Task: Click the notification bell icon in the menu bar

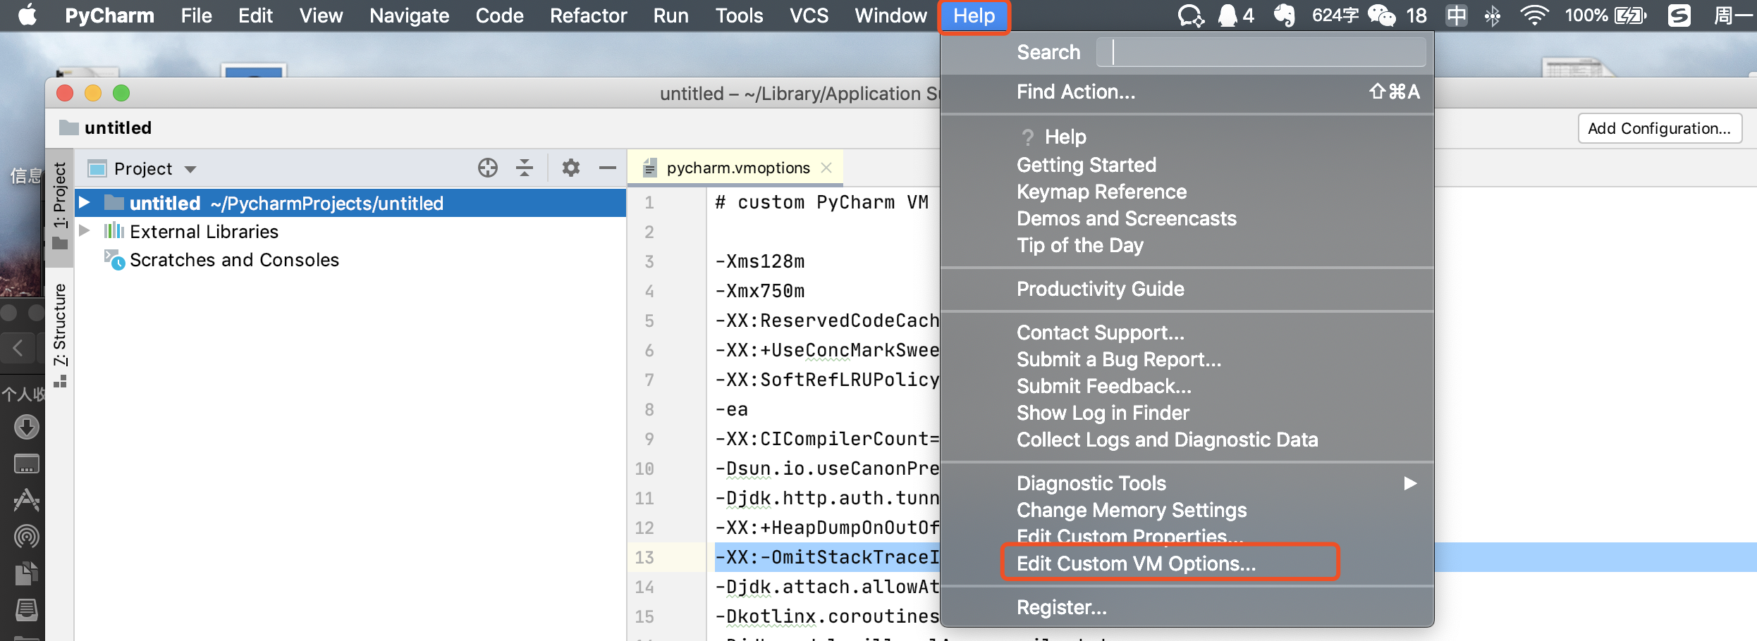Action: click(1228, 15)
